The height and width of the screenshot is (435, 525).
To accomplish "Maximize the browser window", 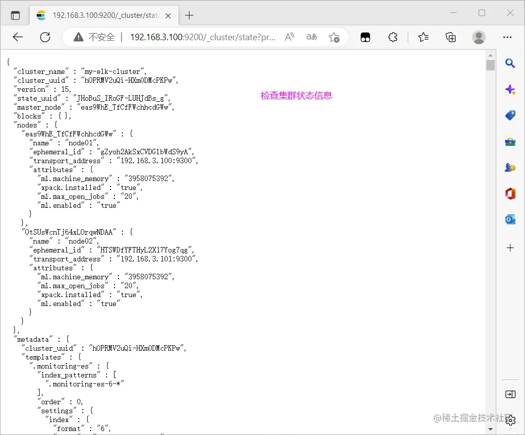I will [482, 13].
